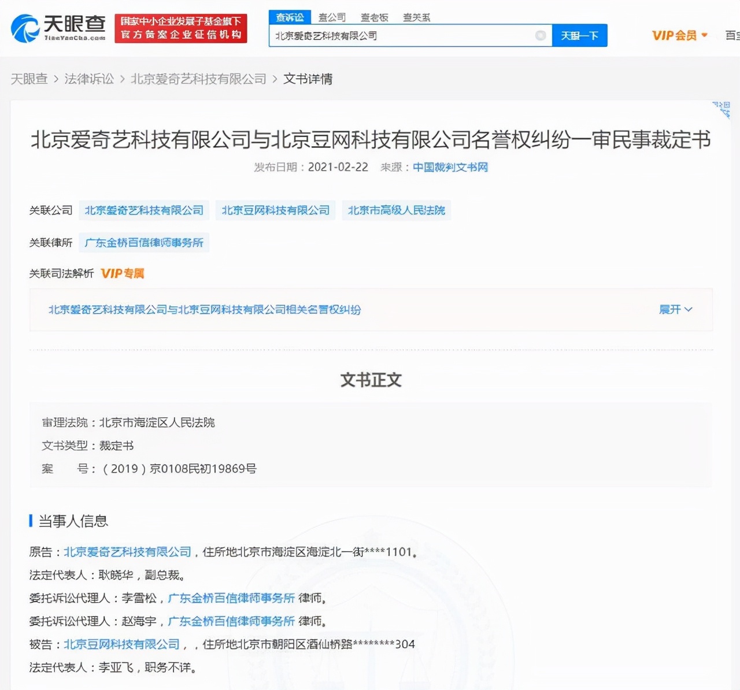Click the VIP会员 crown label in top bar
The image size is (740, 690).
674,35
